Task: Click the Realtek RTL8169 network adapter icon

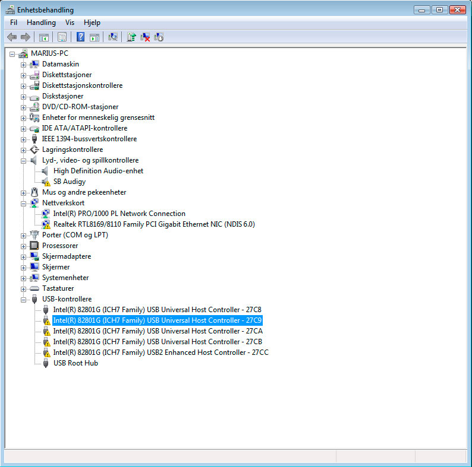Action: point(46,224)
